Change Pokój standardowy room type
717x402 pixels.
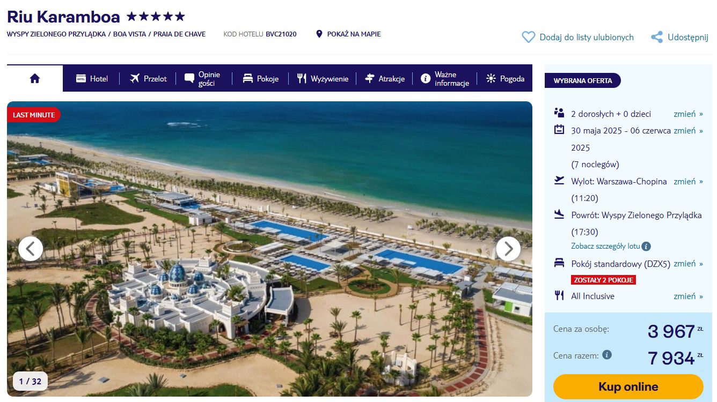[x=688, y=263]
